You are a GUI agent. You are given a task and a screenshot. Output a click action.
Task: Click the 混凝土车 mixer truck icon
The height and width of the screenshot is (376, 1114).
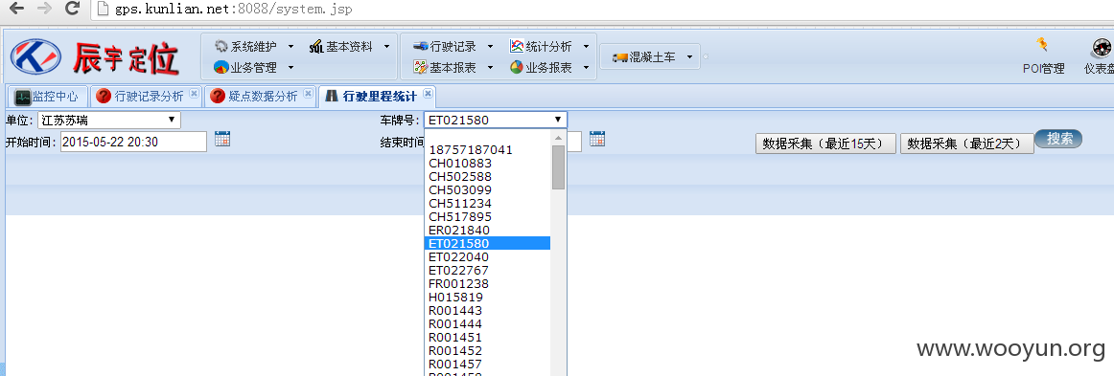point(620,56)
